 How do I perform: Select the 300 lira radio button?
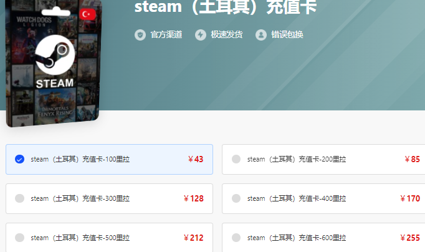[19, 198]
